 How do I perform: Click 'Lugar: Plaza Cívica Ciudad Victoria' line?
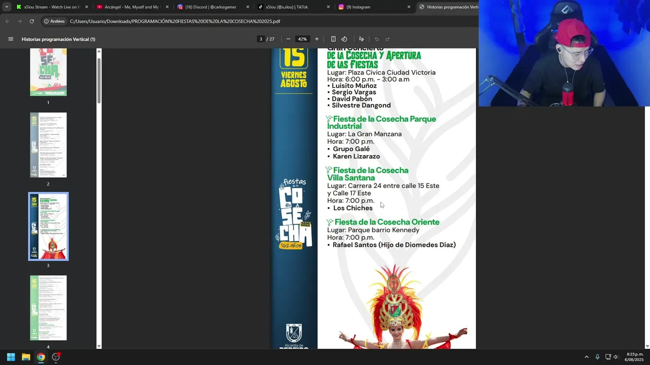coord(381,72)
